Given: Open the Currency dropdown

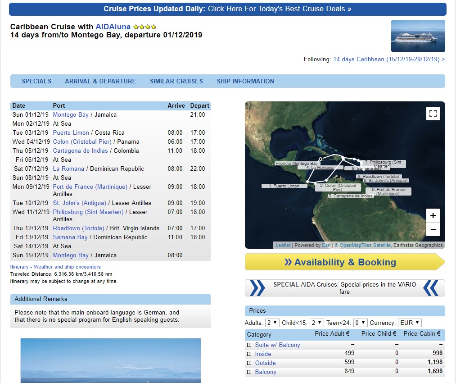Looking at the screenshot, I should pos(410,323).
